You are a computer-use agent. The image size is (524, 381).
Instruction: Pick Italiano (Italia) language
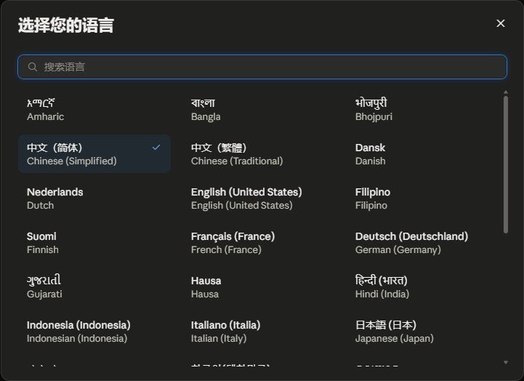click(259, 332)
